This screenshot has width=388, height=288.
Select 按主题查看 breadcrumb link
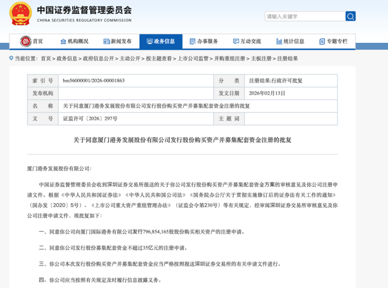pyautogui.click(x=159, y=59)
